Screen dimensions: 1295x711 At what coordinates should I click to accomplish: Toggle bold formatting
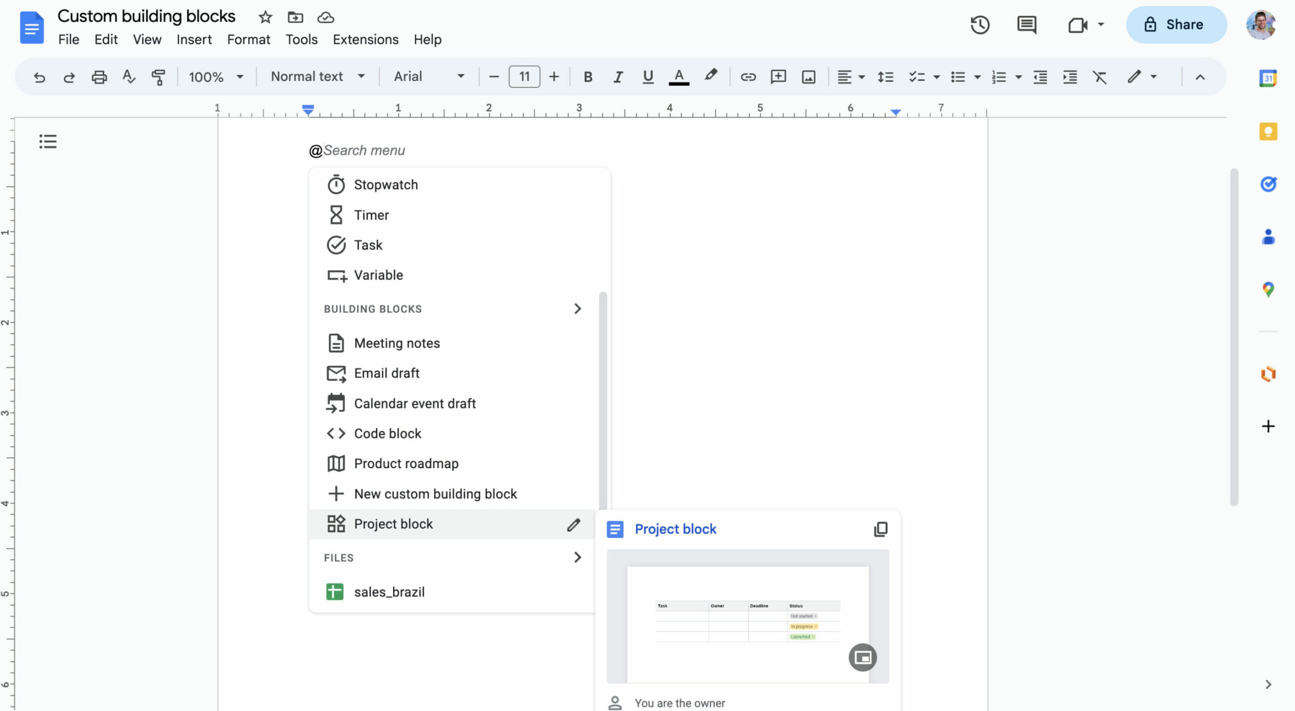[588, 77]
